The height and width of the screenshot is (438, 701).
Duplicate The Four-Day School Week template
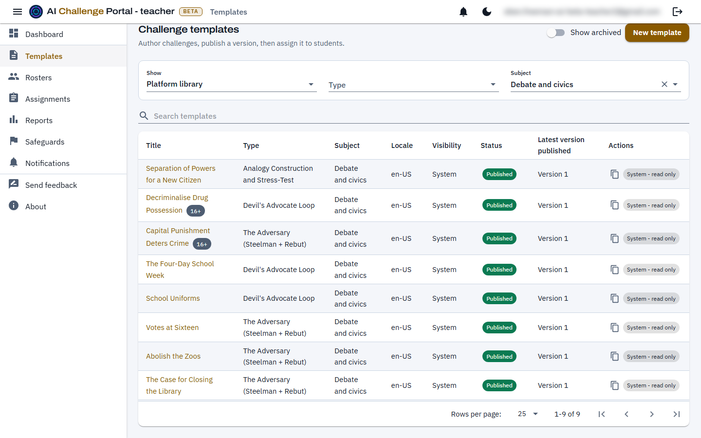(615, 270)
